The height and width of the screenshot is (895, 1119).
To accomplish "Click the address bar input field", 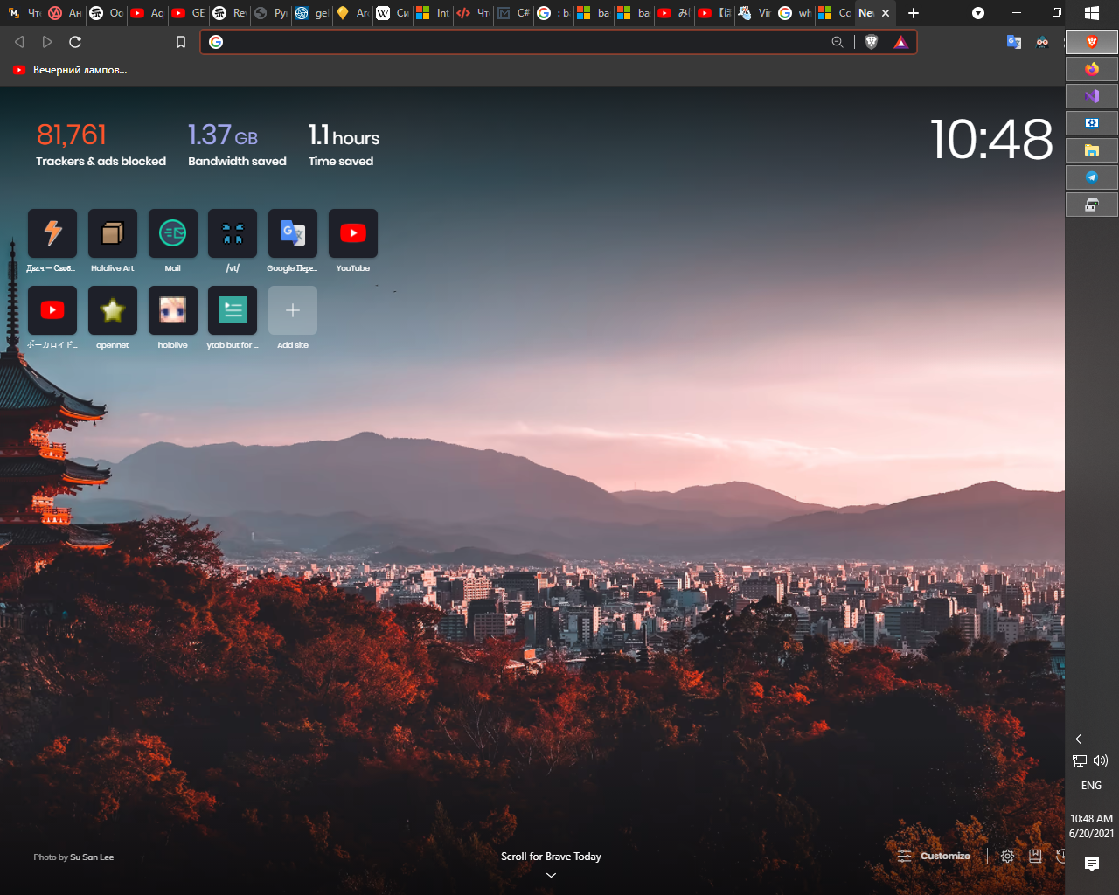I will [525, 42].
